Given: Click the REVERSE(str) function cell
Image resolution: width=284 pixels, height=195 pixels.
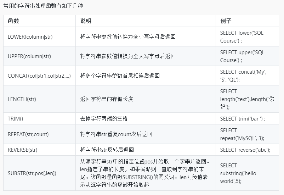Looking at the screenshot, I should tap(23, 150).
